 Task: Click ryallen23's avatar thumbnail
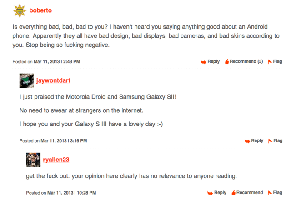pyautogui.click(x=33, y=160)
